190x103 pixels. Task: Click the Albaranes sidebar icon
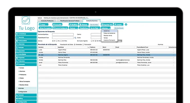(17, 44)
